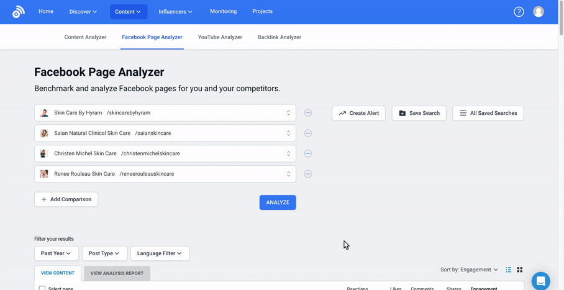The image size is (564, 290).
Task: Open the View Analysis Report tab
Action: (x=117, y=273)
